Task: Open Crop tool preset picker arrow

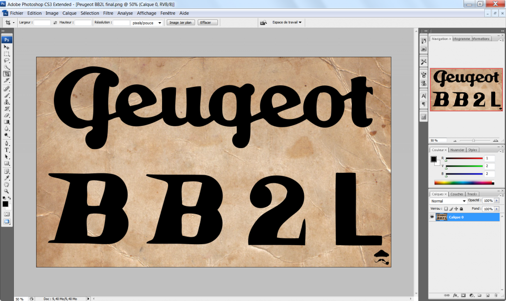Action: 13,23
